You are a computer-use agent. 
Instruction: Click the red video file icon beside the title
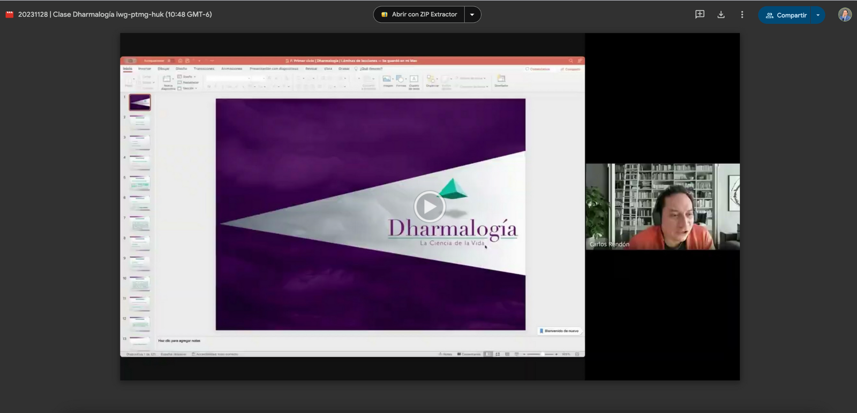[9, 14]
